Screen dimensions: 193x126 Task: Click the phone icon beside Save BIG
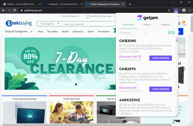[87, 16]
